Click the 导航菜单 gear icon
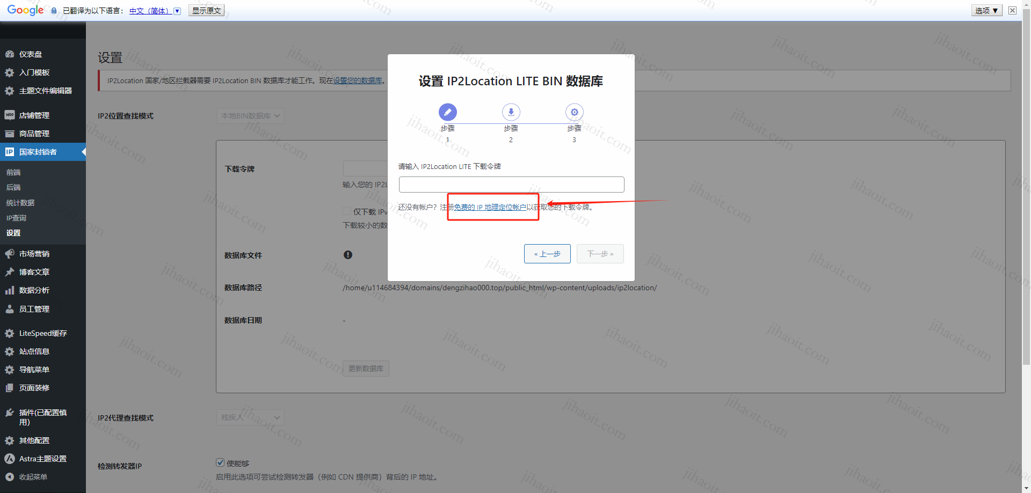The width and height of the screenshot is (1031, 493). [10, 370]
